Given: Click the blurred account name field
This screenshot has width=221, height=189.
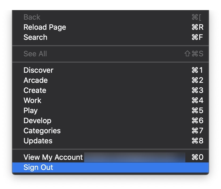Looking at the screenshot, I should pos(134,157).
